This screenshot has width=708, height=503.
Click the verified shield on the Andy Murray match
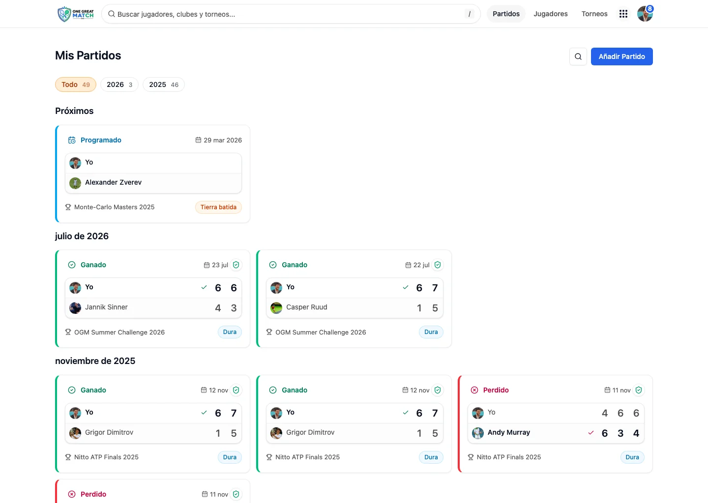[639, 390]
